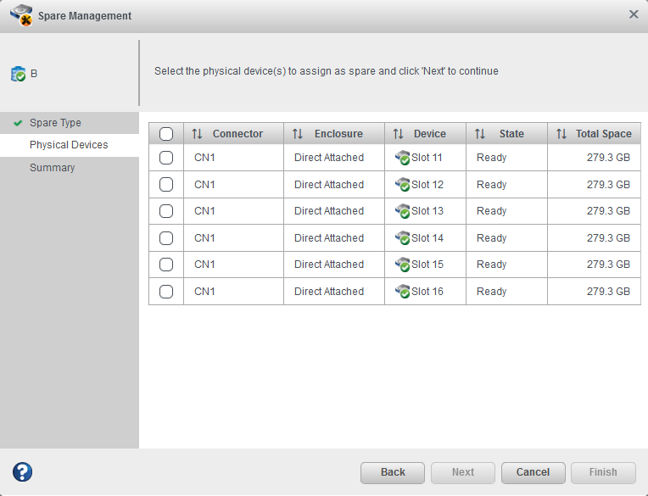Click the Slot 16 drive icon

(x=402, y=292)
